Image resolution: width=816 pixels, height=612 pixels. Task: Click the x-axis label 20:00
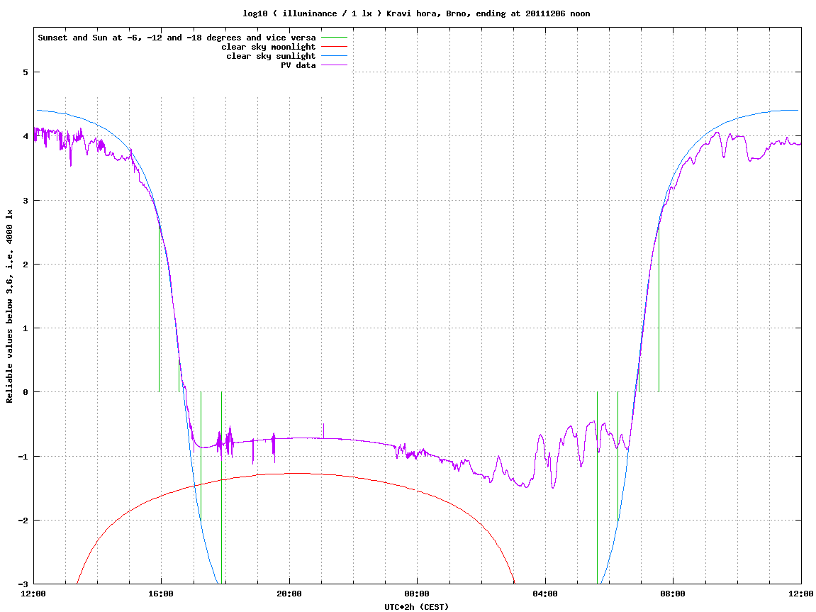289,594
